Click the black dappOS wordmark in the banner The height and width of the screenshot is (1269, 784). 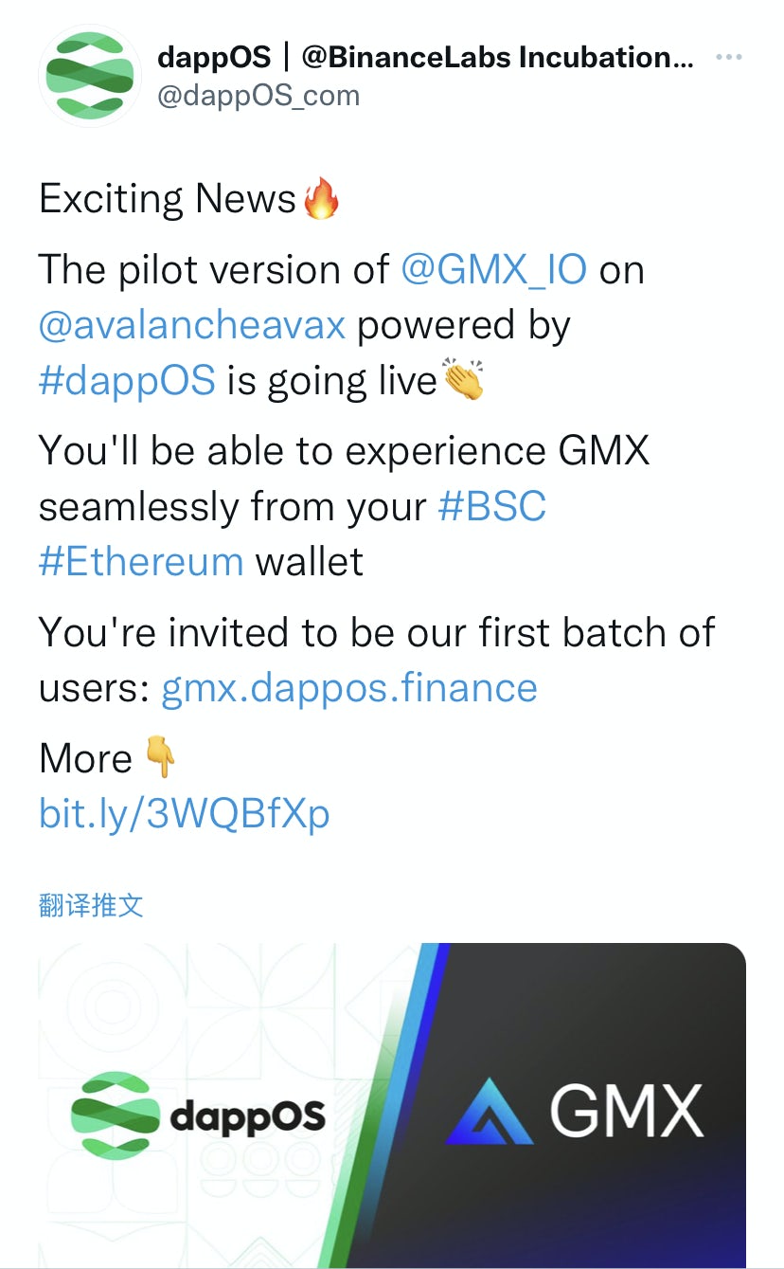(x=248, y=1116)
